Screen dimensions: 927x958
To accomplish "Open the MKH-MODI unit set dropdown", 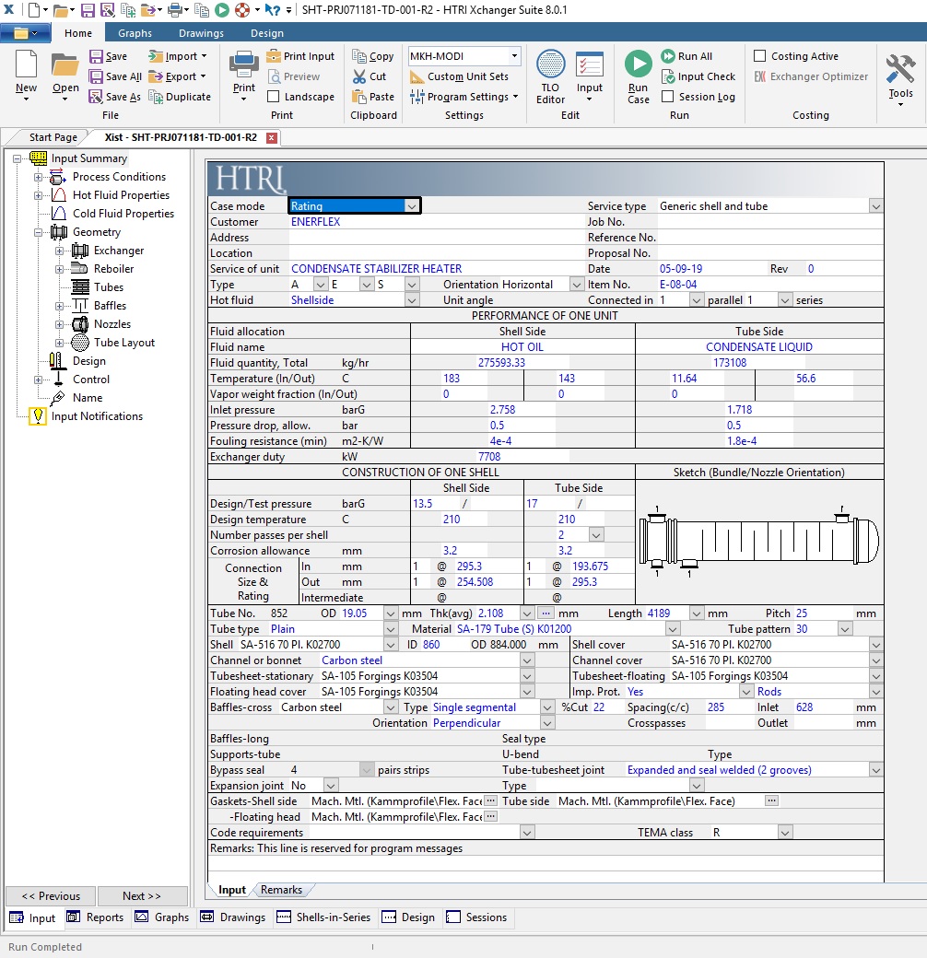I will (514, 56).
